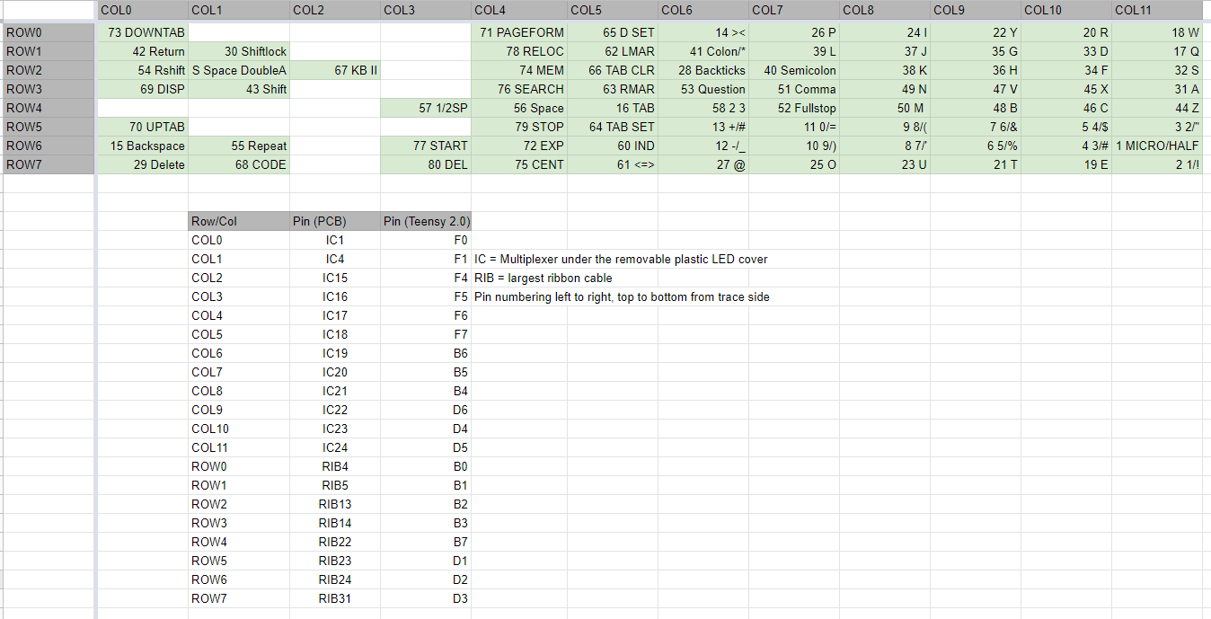Click the '71 PAGEFORM' cell
The height and width of the screenshot is (619, 1211).
click(519, 32)
